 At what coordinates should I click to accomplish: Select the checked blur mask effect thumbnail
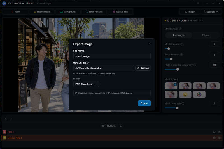171,86
